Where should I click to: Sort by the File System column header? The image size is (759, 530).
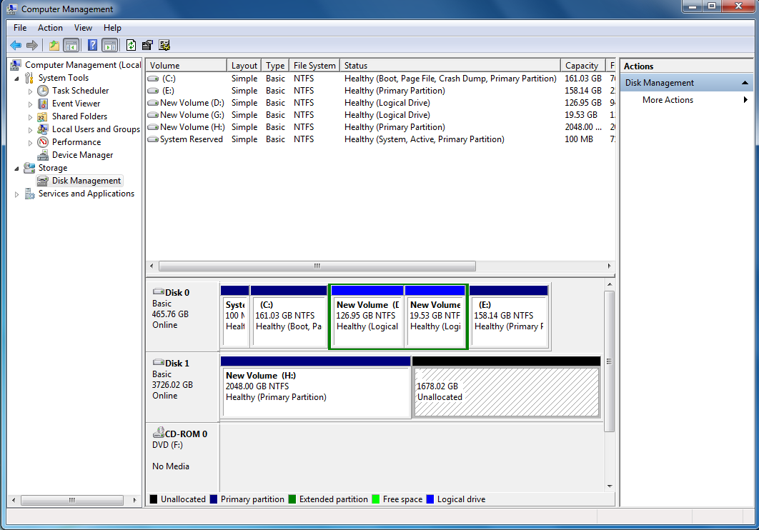pos(314,65)
